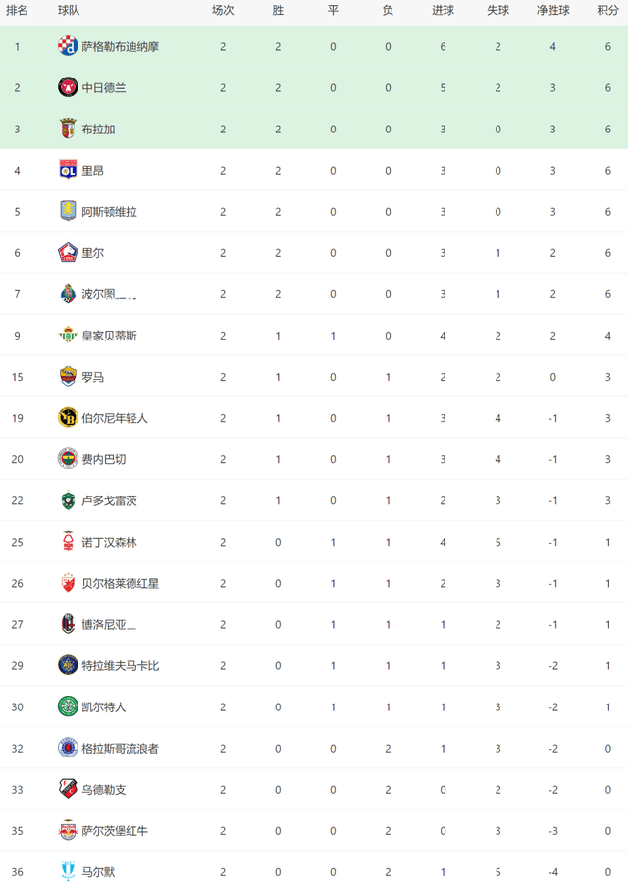Open the 特拉维夫马卡比 team link
Viewport: 628px width, 888px height.
pyautogui.click(x=121, y=665)
